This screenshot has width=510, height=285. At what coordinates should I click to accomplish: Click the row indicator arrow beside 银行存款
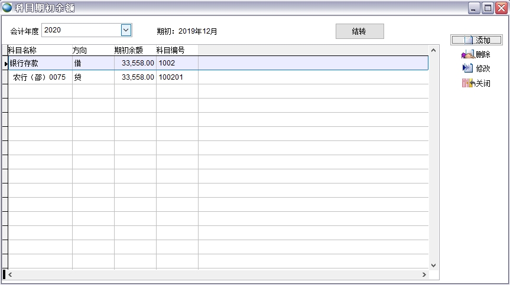click(x=5, y=63)
